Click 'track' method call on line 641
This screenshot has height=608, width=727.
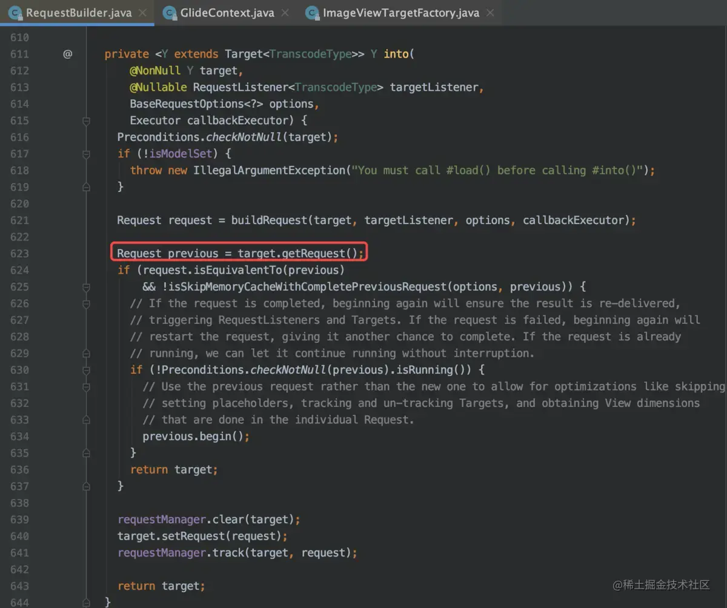tap(228, 553)
